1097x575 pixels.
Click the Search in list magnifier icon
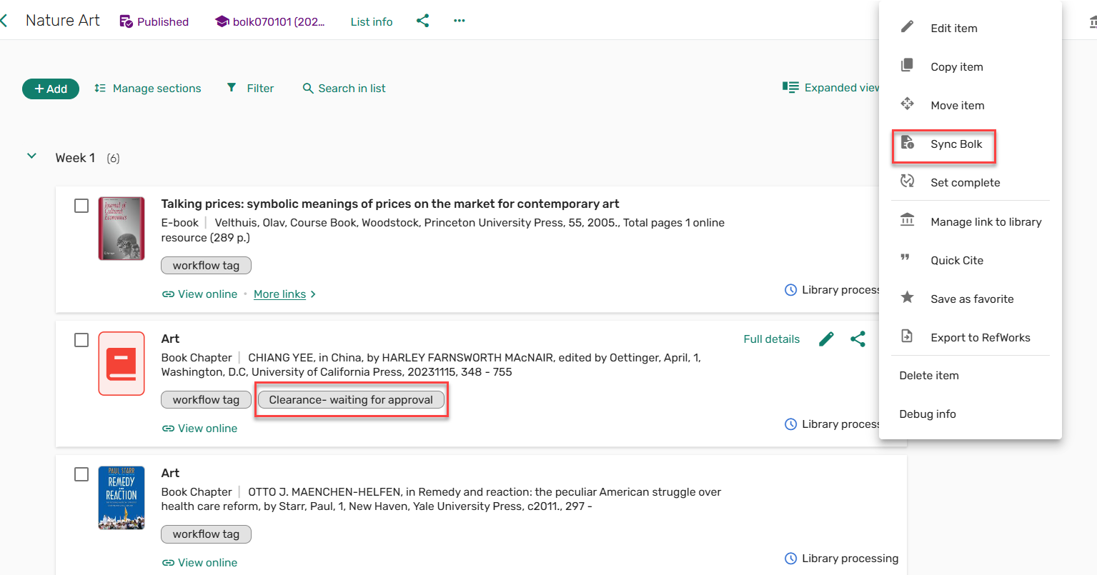[x=308, y=89]
